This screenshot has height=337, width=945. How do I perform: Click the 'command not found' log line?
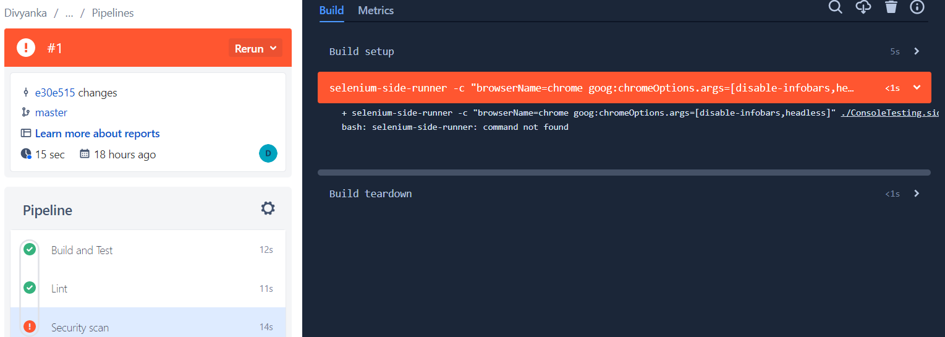[455, 127]
